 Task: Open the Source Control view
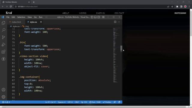pyautogui.click(x=3, y=37)
